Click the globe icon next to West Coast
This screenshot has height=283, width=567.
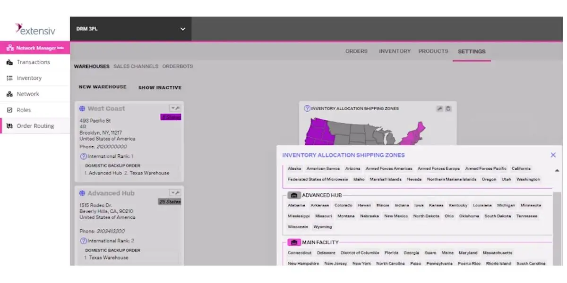pyautogui.click(x=82, y=108)
